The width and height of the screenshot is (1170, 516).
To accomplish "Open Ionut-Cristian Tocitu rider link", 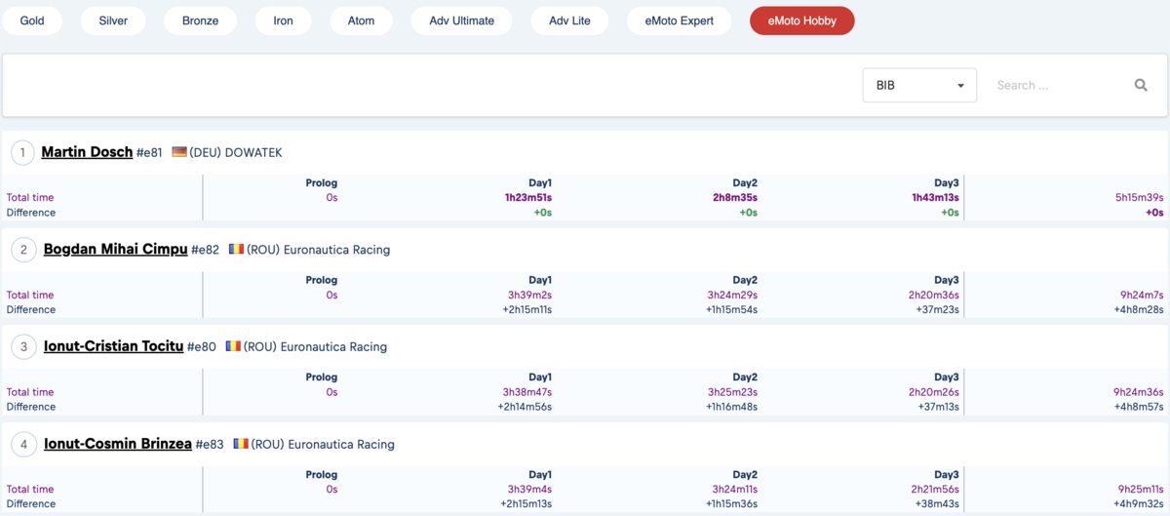I will 113,346.
